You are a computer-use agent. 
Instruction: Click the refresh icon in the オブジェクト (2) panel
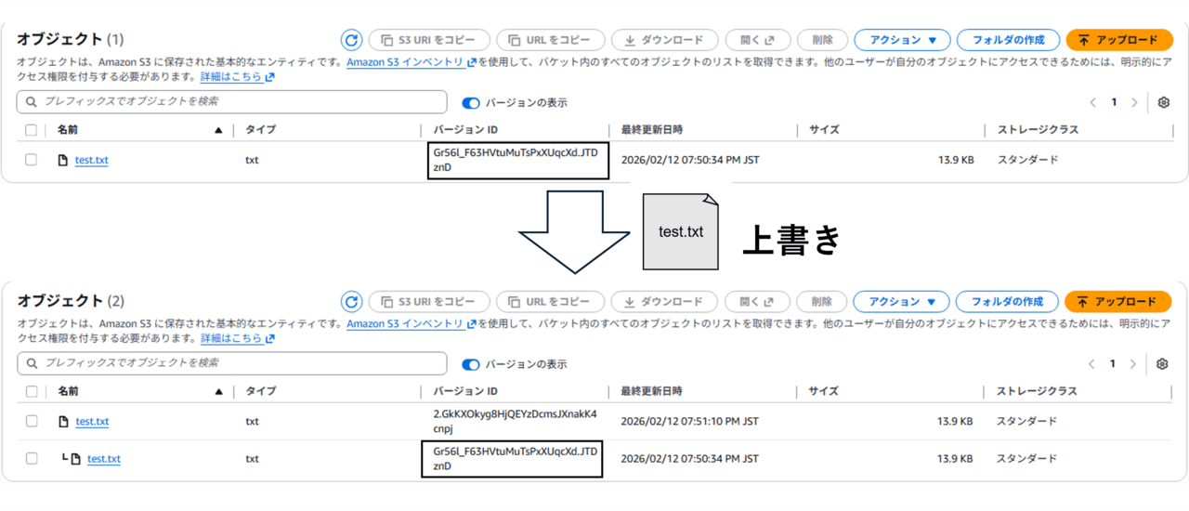pyautogui.click(x=351, y=302)
